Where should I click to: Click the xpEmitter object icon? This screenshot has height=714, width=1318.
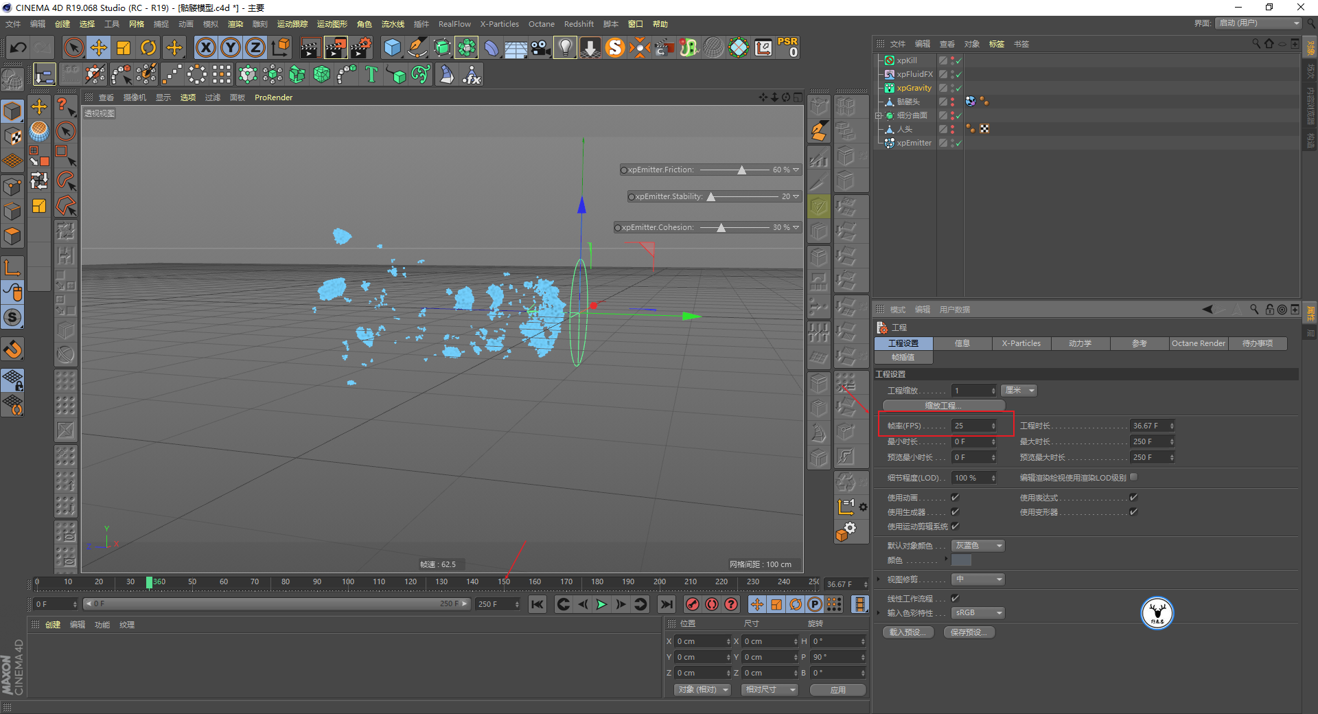[890, 143]
